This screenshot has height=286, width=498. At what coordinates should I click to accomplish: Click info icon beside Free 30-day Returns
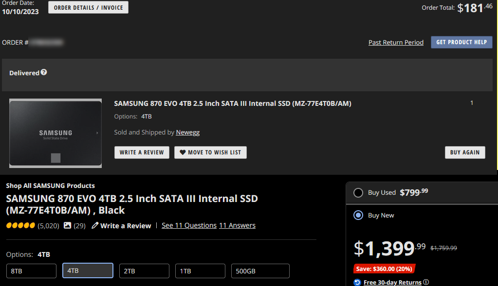(426, 282)
